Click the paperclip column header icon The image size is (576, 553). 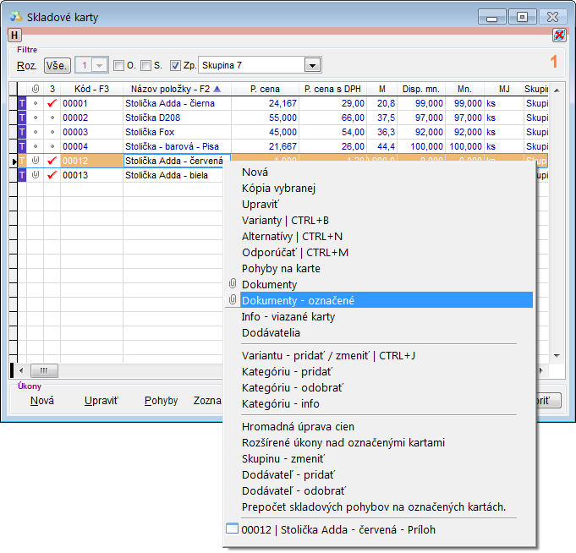(36, 89)
